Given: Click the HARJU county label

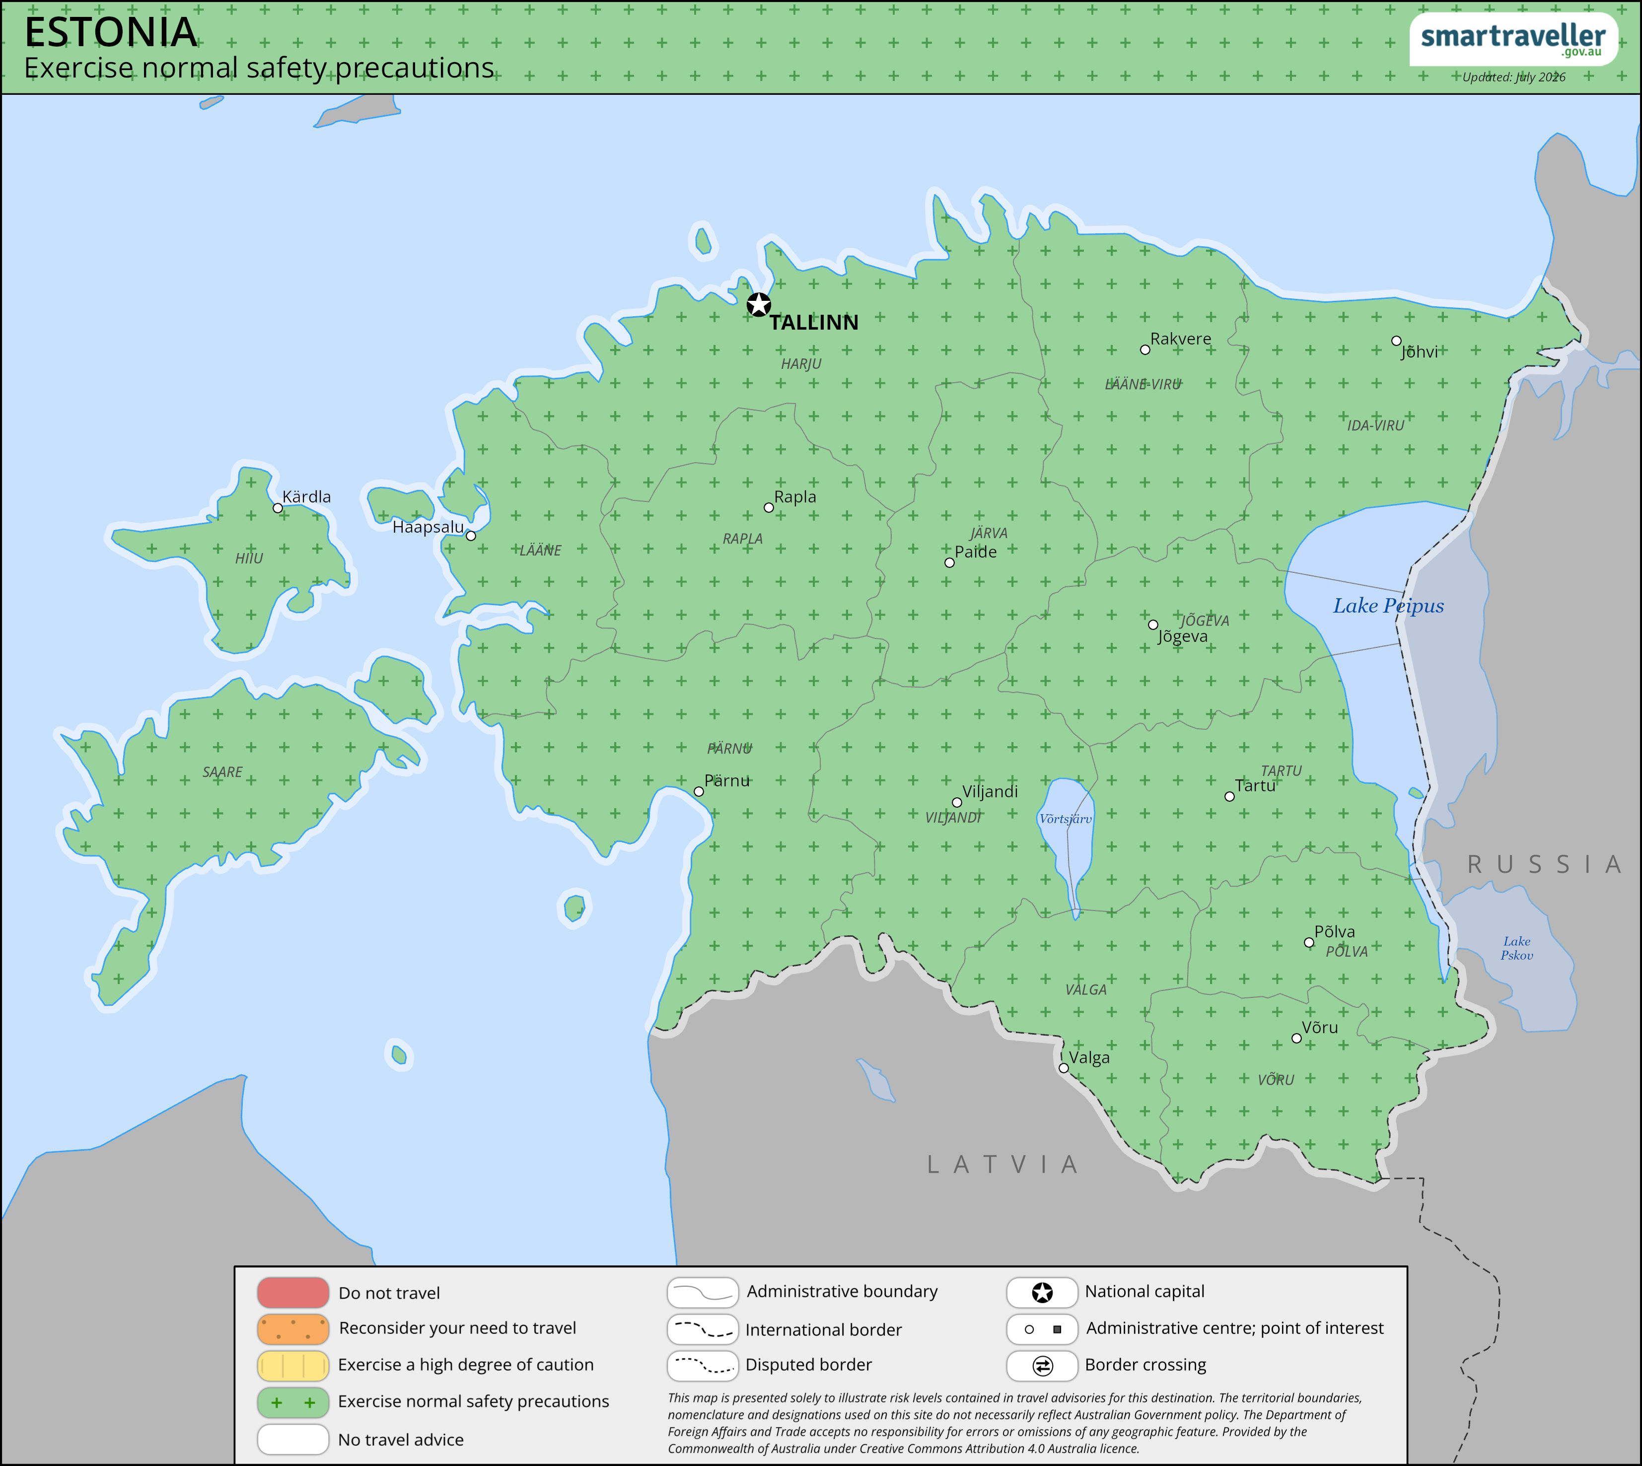Looking at the screenshot, I should (x=801, y=364).
